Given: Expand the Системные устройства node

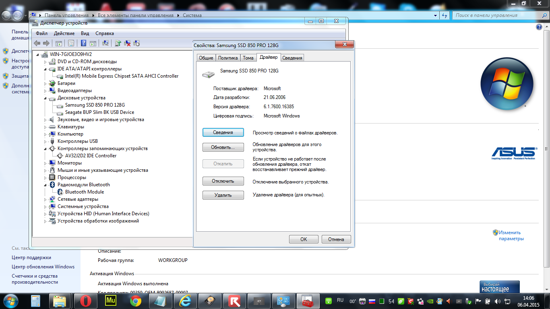Looking at the screenshot, I should [x=45, y=206].
